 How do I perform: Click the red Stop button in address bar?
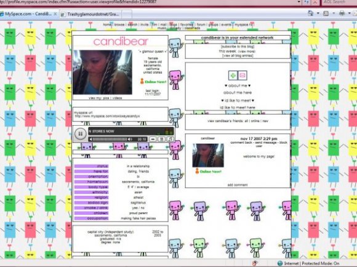click(x=315, y=2)
